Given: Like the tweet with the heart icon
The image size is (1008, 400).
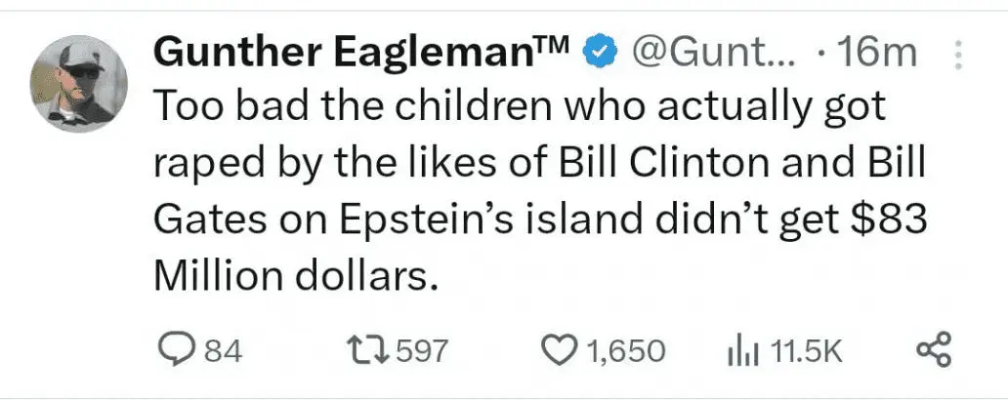Looking at the screenshot, I should pos(560,350).
